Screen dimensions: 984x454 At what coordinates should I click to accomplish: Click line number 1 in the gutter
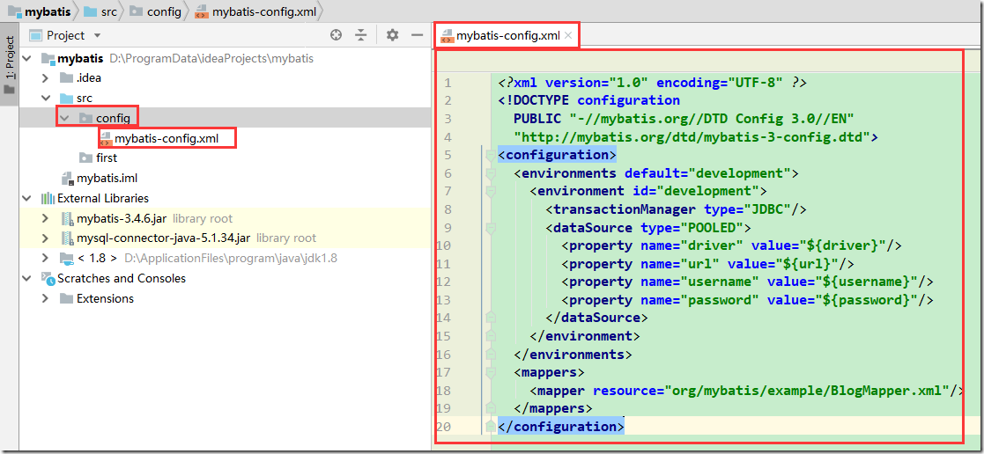click(447, 83)
